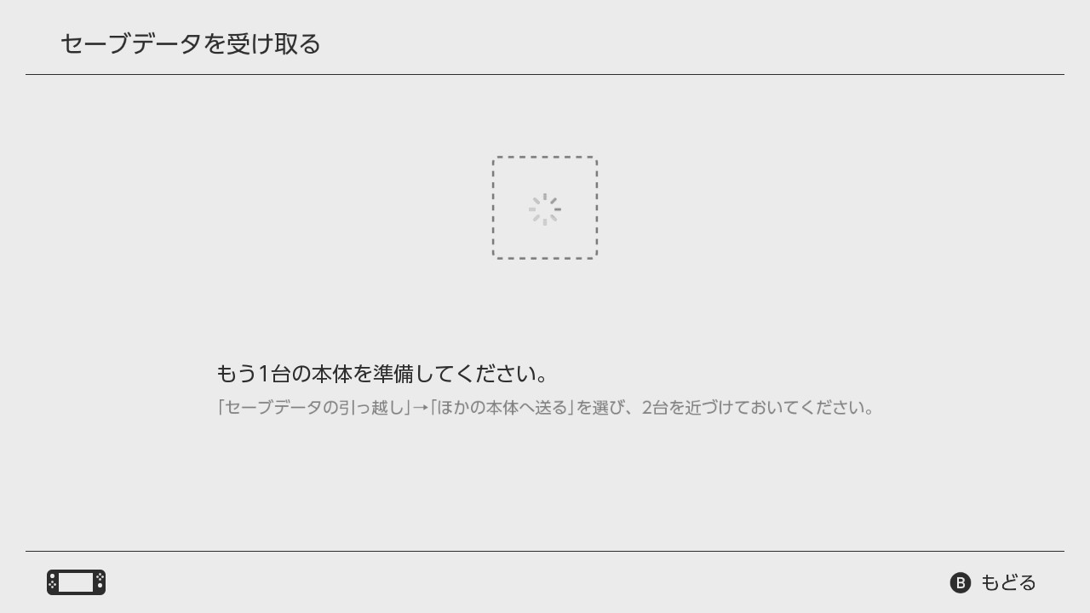
Task: Click the horizontal divider above the footer
Action: click(x=545, y=552)
